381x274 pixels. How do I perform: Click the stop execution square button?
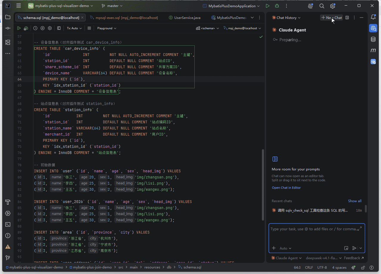[89, 28]
